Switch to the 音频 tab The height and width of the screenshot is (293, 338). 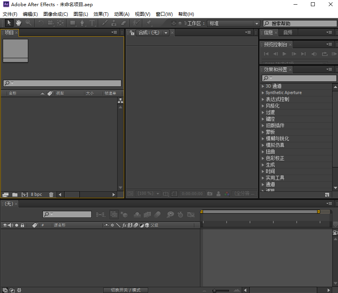[288, 32]
